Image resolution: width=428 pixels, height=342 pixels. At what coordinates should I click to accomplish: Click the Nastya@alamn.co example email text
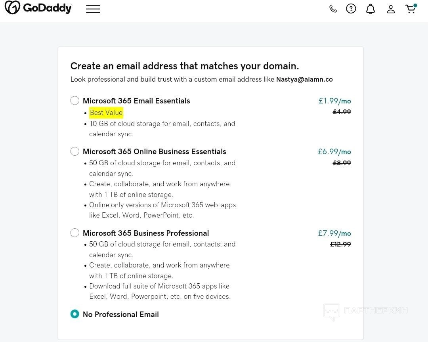(304, 79)
